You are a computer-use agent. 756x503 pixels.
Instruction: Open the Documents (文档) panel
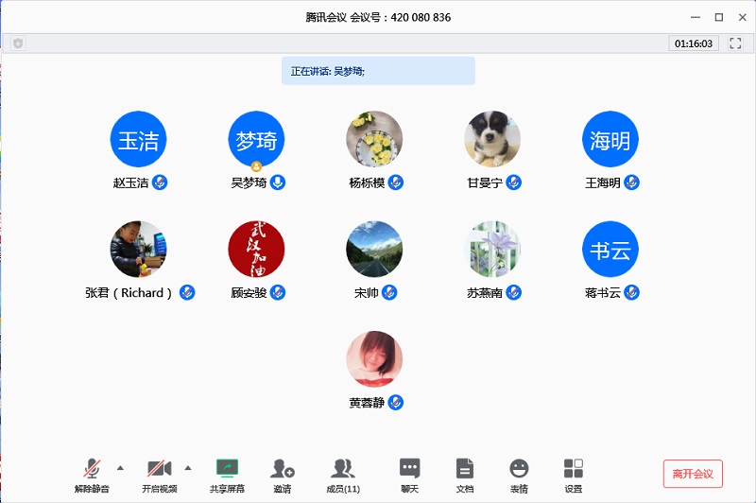tap(464, 469)
